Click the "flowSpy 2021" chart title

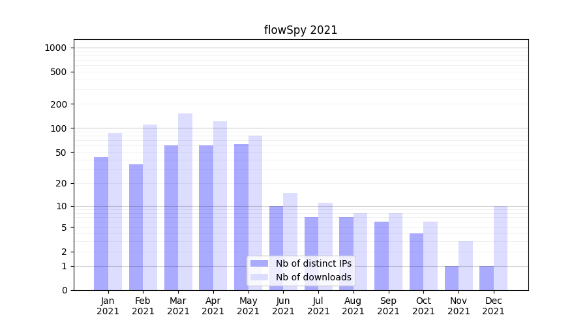pyautogui.click(x=301, y=30)
